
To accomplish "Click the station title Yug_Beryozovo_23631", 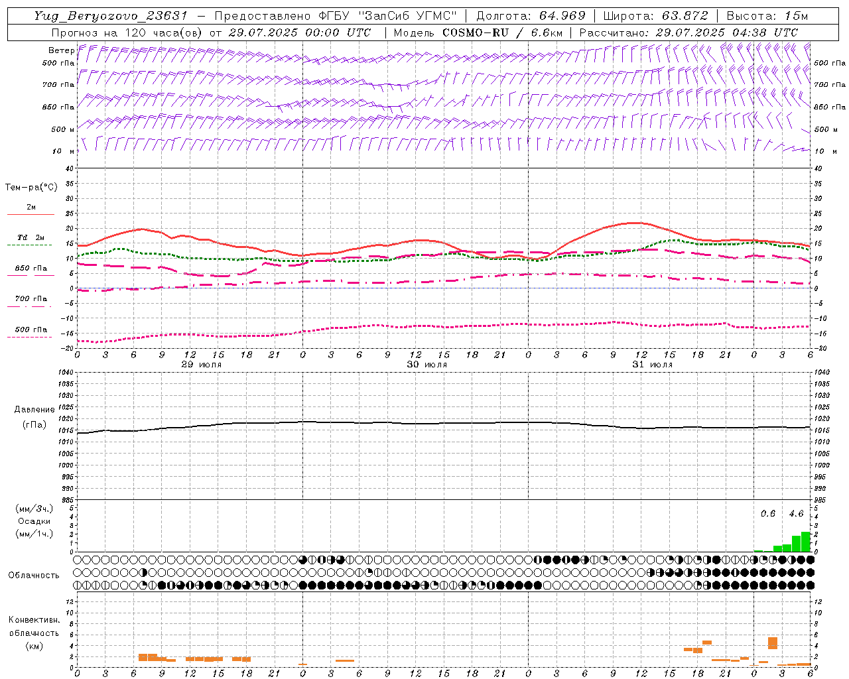I will click(x=111, y=16).
